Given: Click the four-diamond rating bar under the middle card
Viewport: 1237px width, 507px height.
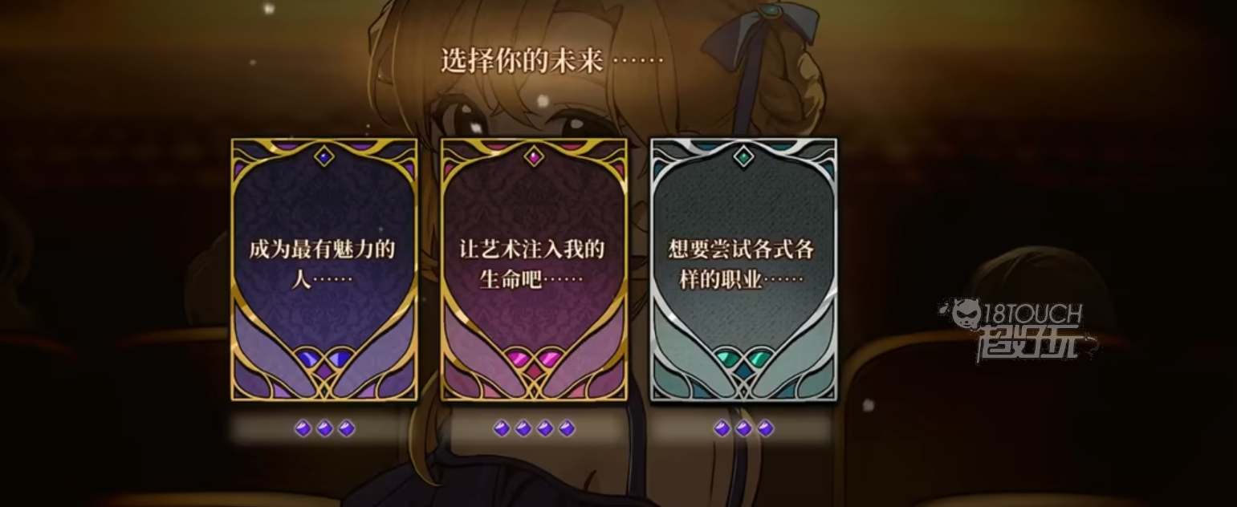Looking at the screenshot, I should click(x=534, y=428).
